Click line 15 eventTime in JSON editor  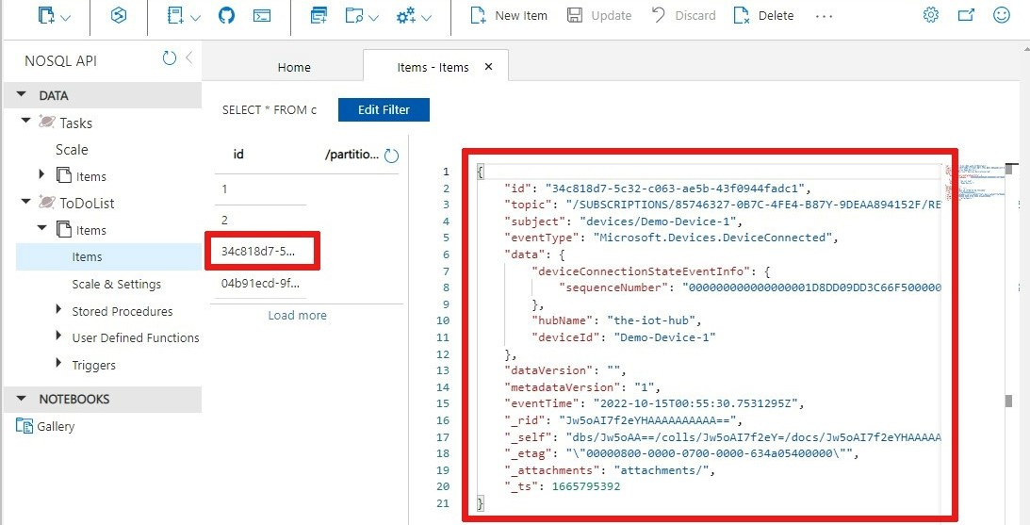point(654,403)
